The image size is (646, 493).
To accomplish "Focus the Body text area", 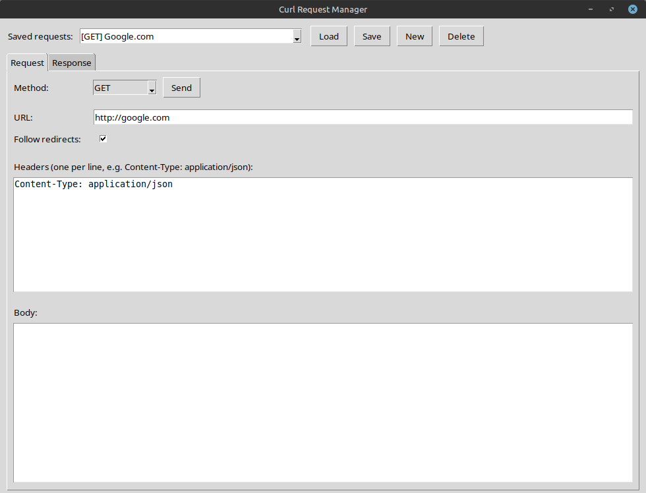I will 323,403.
